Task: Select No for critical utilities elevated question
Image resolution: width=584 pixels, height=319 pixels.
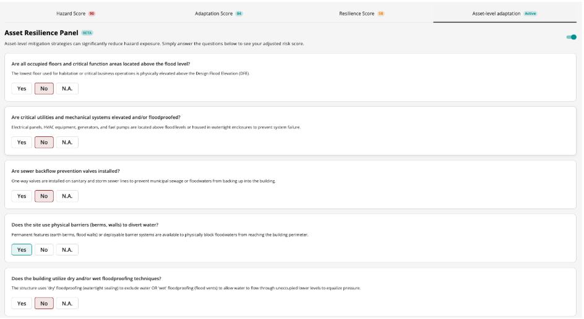Action: point(43,143)
